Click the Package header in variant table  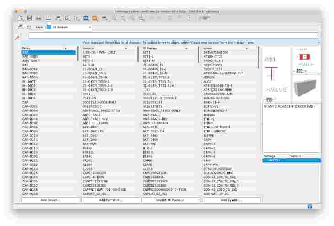tap(269, 156)
